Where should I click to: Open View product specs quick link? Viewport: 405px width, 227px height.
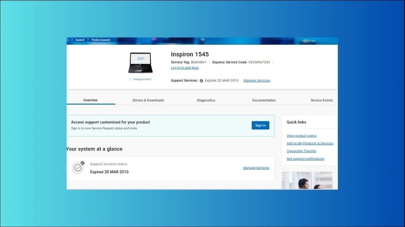301,135
